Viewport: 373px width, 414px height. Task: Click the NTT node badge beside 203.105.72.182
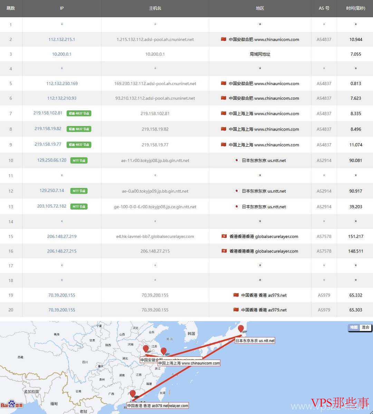pos(79,206)
